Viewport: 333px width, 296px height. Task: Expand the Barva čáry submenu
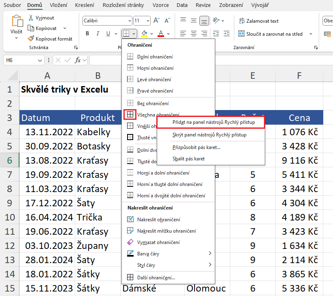tap(210, 254)
